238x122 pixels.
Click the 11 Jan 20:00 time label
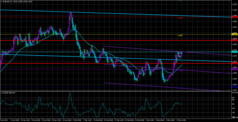pyautogui.click(x=16, y=120)
